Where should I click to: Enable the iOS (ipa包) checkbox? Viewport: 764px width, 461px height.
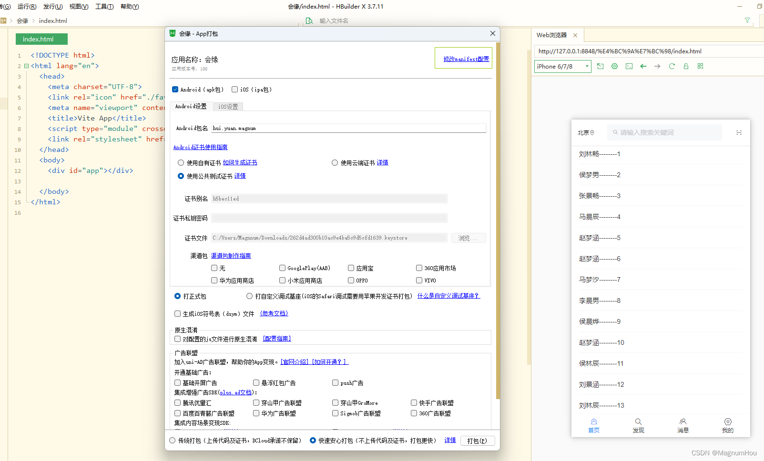point(234,89)
